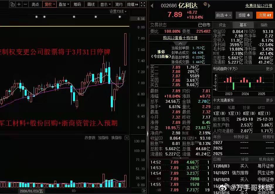Image resolution: width=275 pixels, height=194 pixels.
Task: Zoom in chart with plus icon
Action: tap(19, 4)
